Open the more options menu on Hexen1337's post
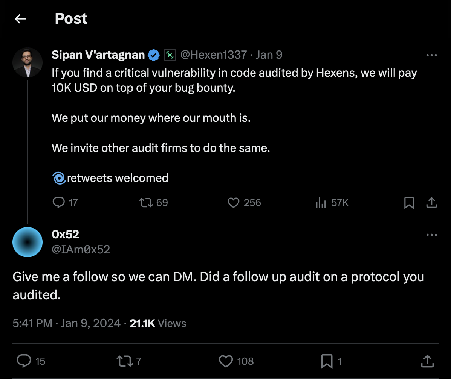 click(x=431, y=55)
